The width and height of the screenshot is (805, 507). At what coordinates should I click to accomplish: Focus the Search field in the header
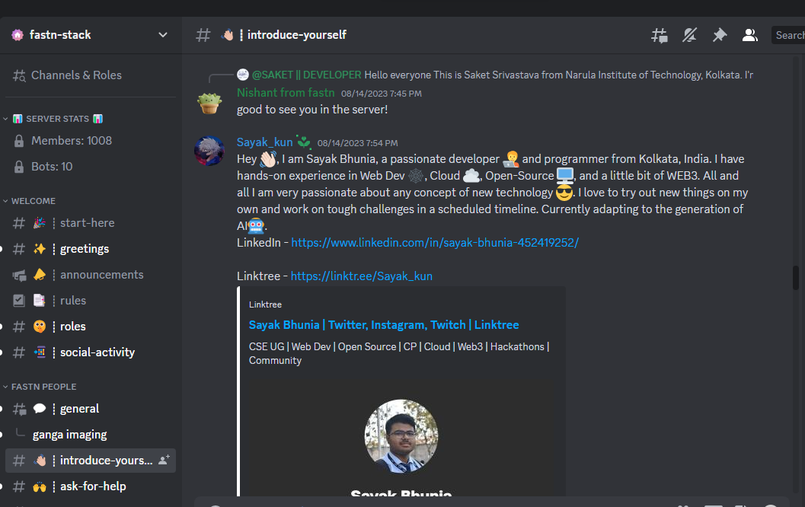pyautogui.click(x=788, y=35)
